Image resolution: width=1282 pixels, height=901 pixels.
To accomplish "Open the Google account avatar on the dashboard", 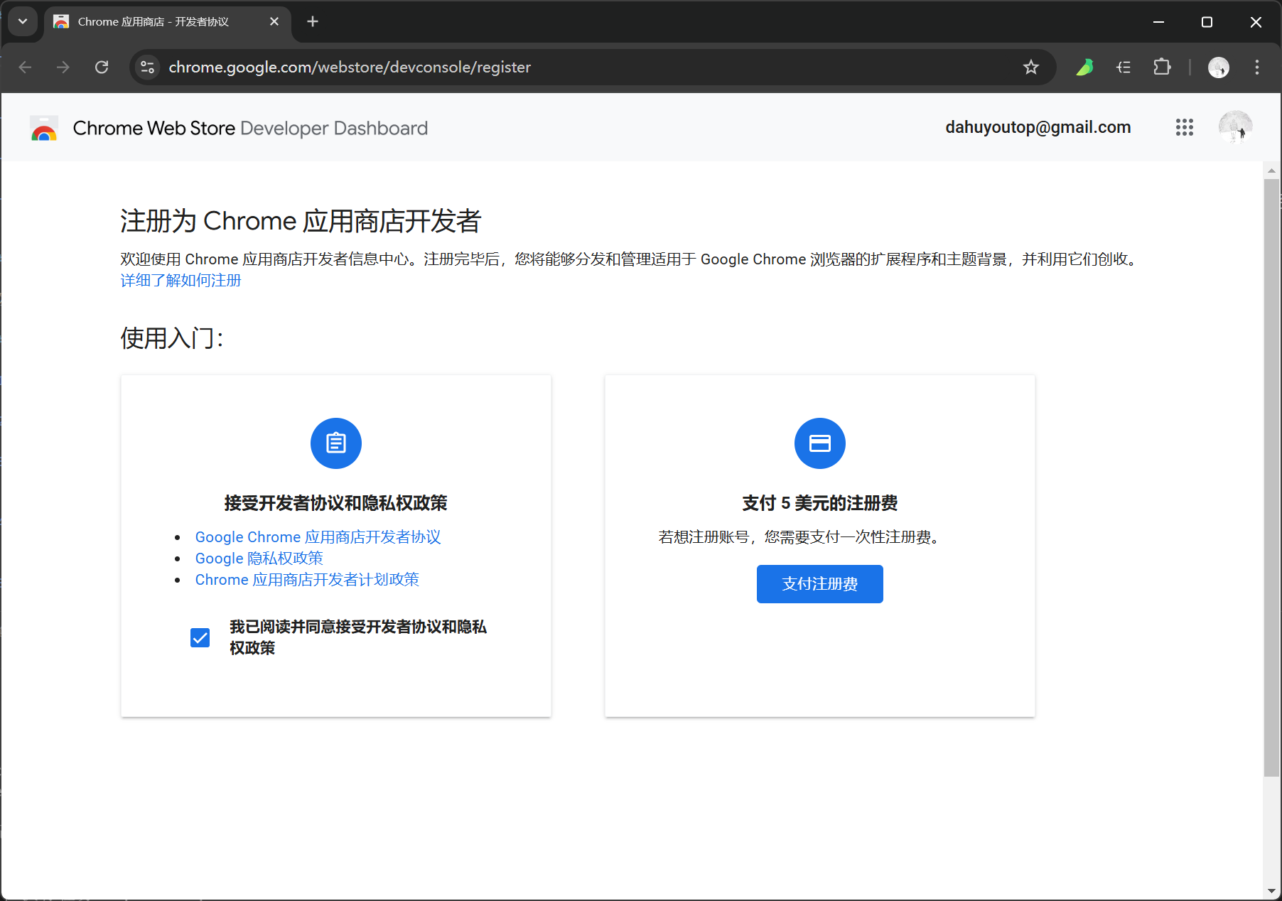I will pyautogui.click(x=1235, y=127).
